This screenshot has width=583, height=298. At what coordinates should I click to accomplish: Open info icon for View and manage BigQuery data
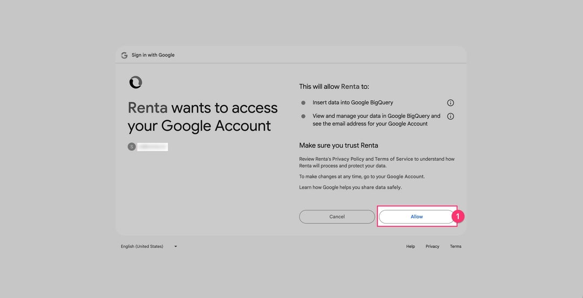point(450,116)
